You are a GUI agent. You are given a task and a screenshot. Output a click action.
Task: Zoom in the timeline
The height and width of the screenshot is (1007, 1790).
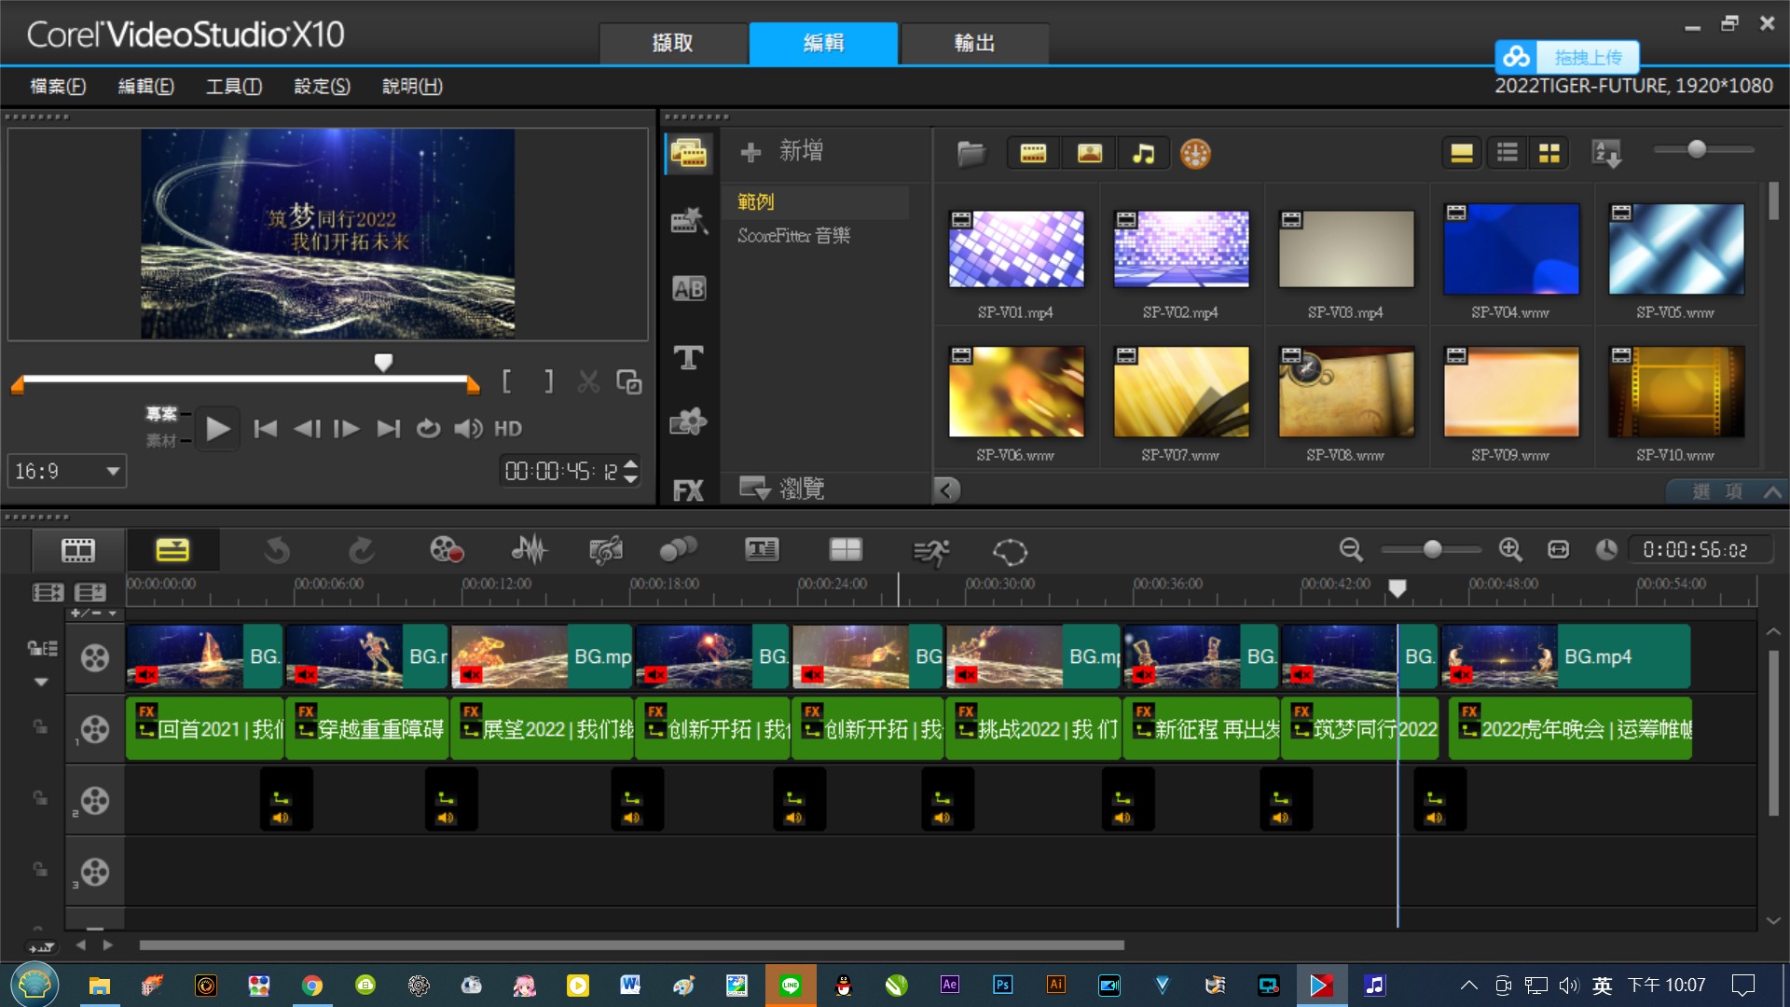[x=1510, y=550]
